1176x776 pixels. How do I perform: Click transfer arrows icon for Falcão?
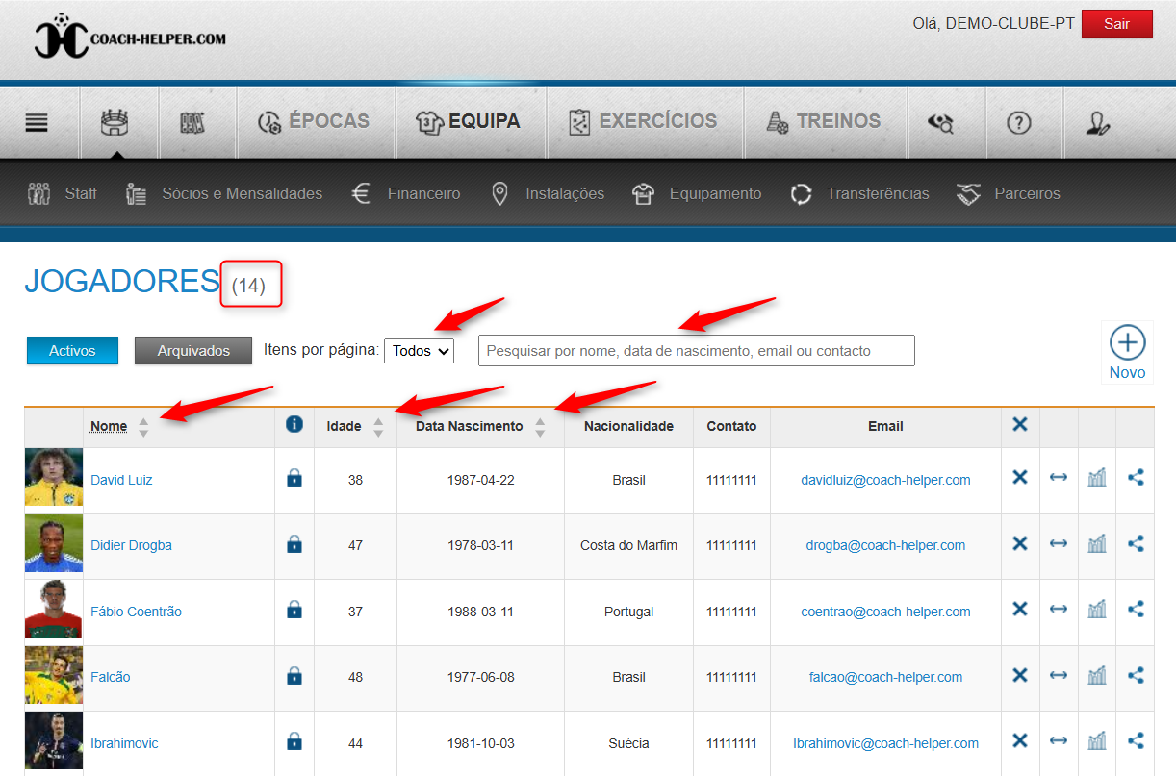[x=1059, y=676]
